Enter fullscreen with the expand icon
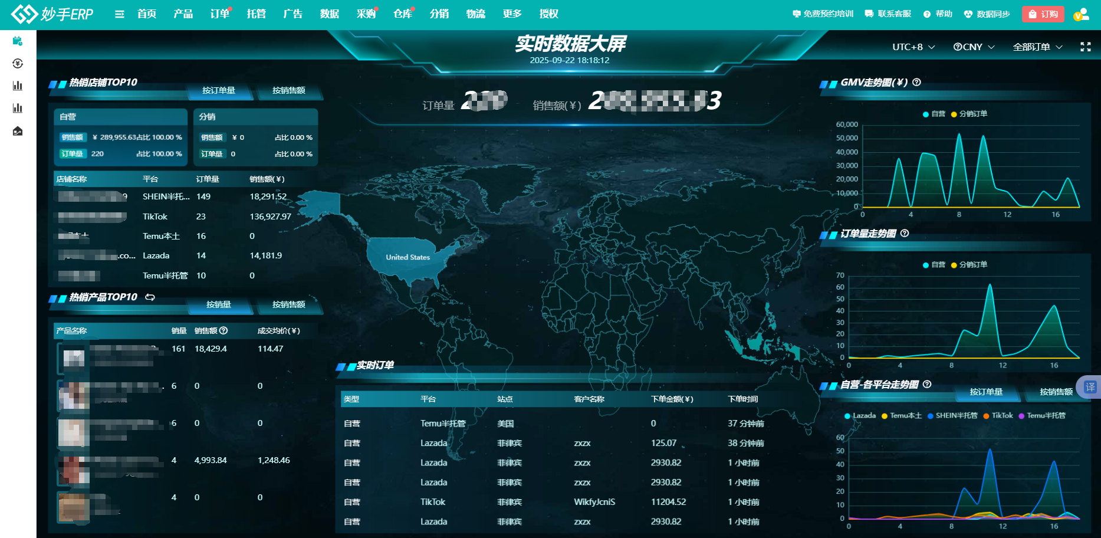Image resolution: width=1101 pixels, height=538 pixels. (1085, 47)
